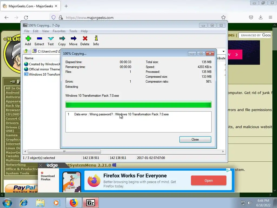
Task: Open Windows Media Player from the taskbar
Action: coord(57,203)
